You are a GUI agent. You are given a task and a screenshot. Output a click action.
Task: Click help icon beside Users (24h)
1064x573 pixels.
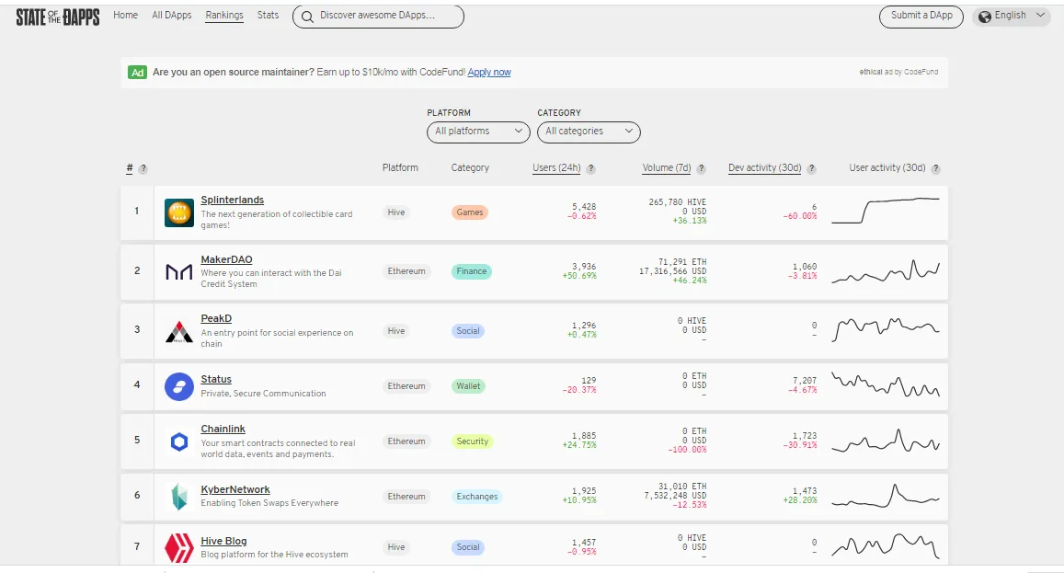tap(591, 169)
